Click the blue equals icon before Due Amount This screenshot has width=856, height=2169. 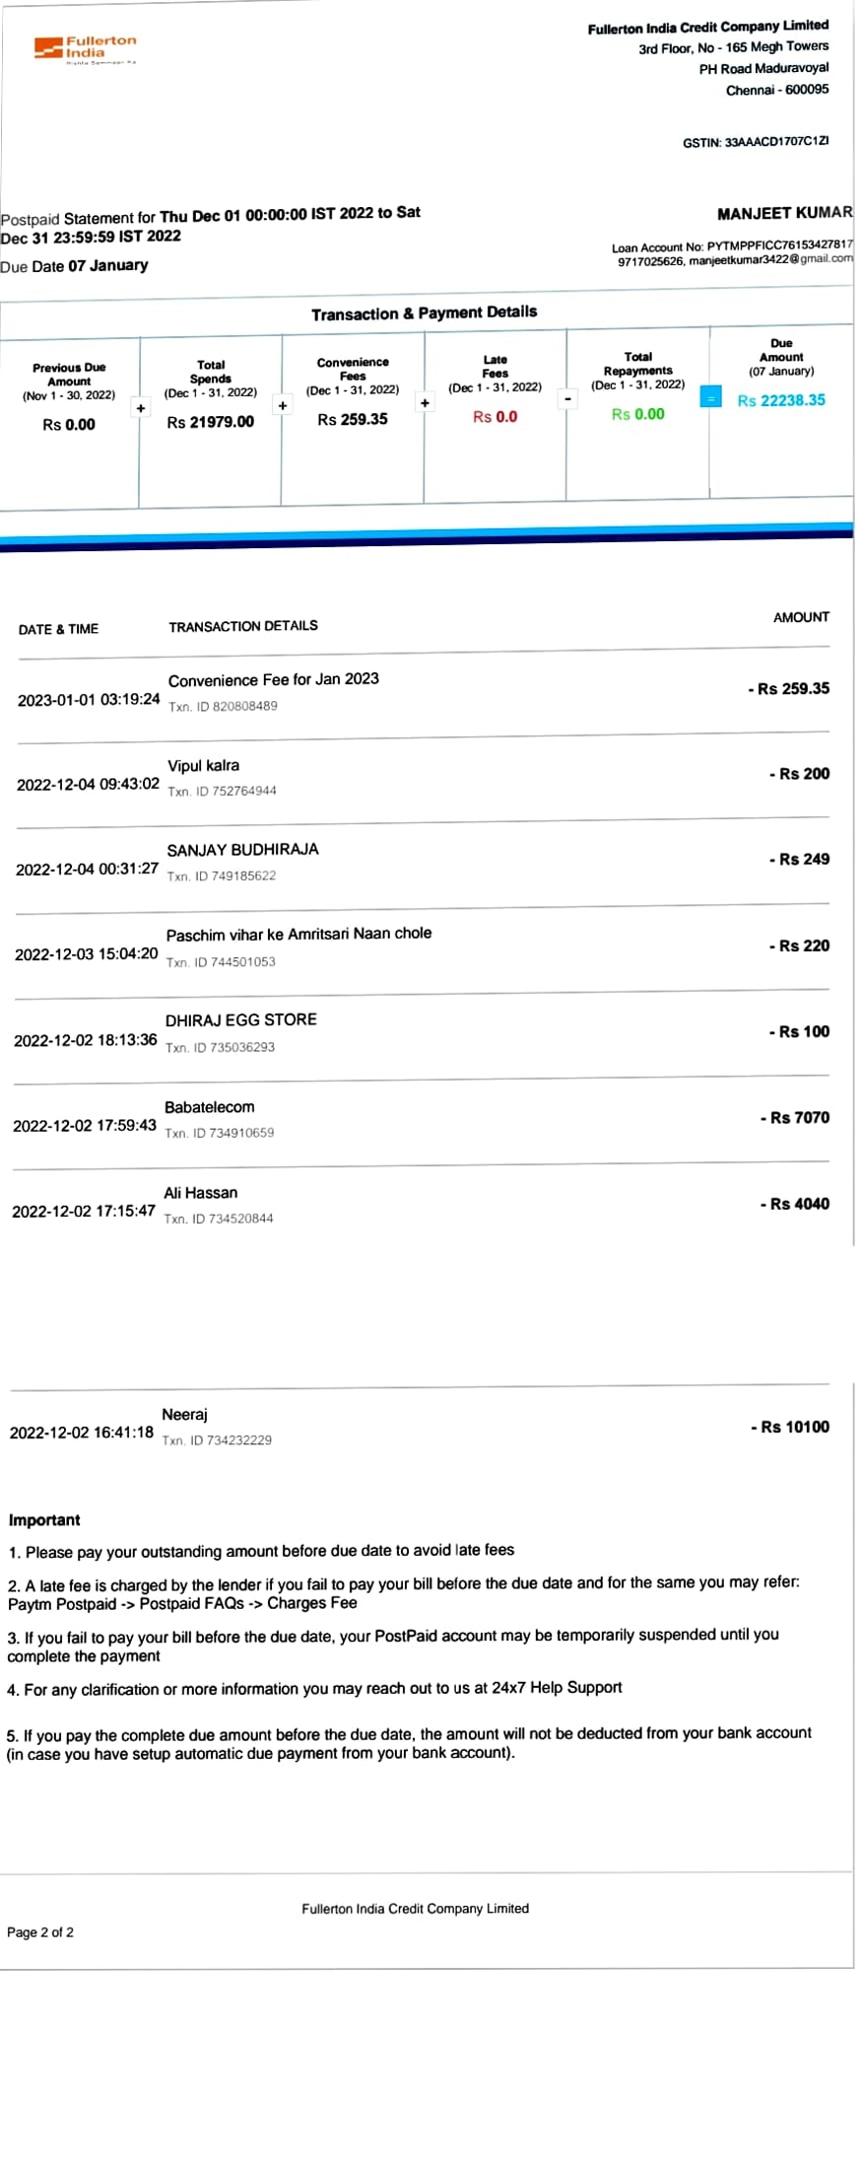point(710,397)
